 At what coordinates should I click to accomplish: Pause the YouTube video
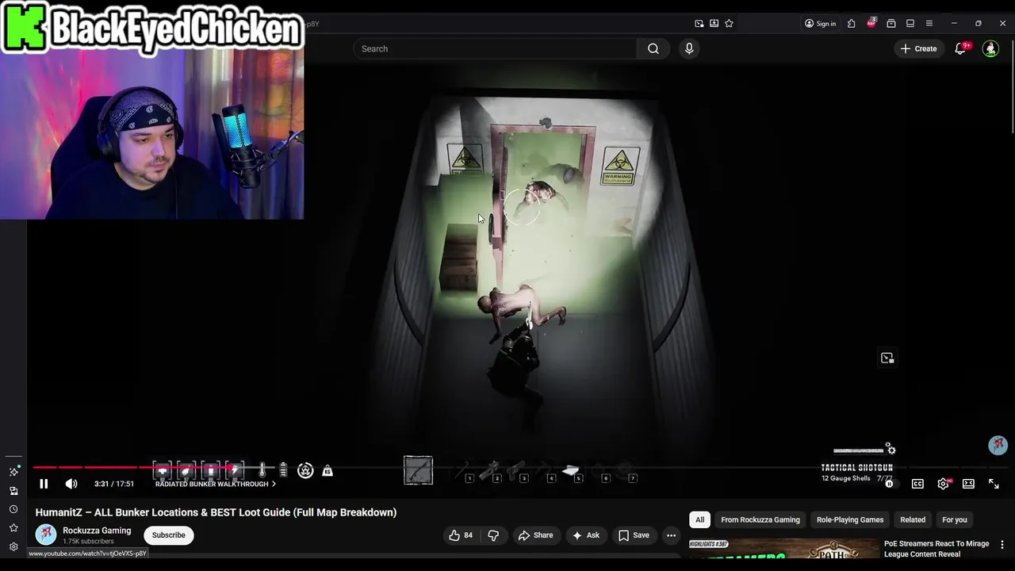click(x=44, y=484)
